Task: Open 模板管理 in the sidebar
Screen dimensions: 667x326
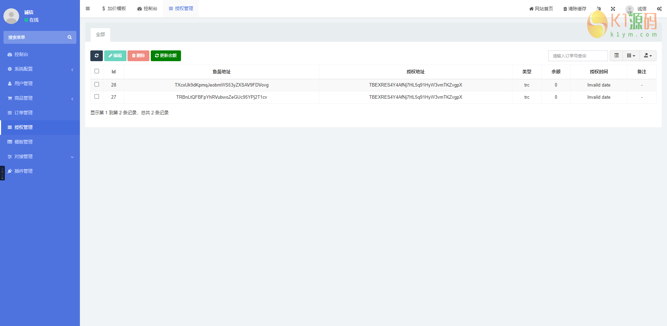Action: (x=40, y=142)
